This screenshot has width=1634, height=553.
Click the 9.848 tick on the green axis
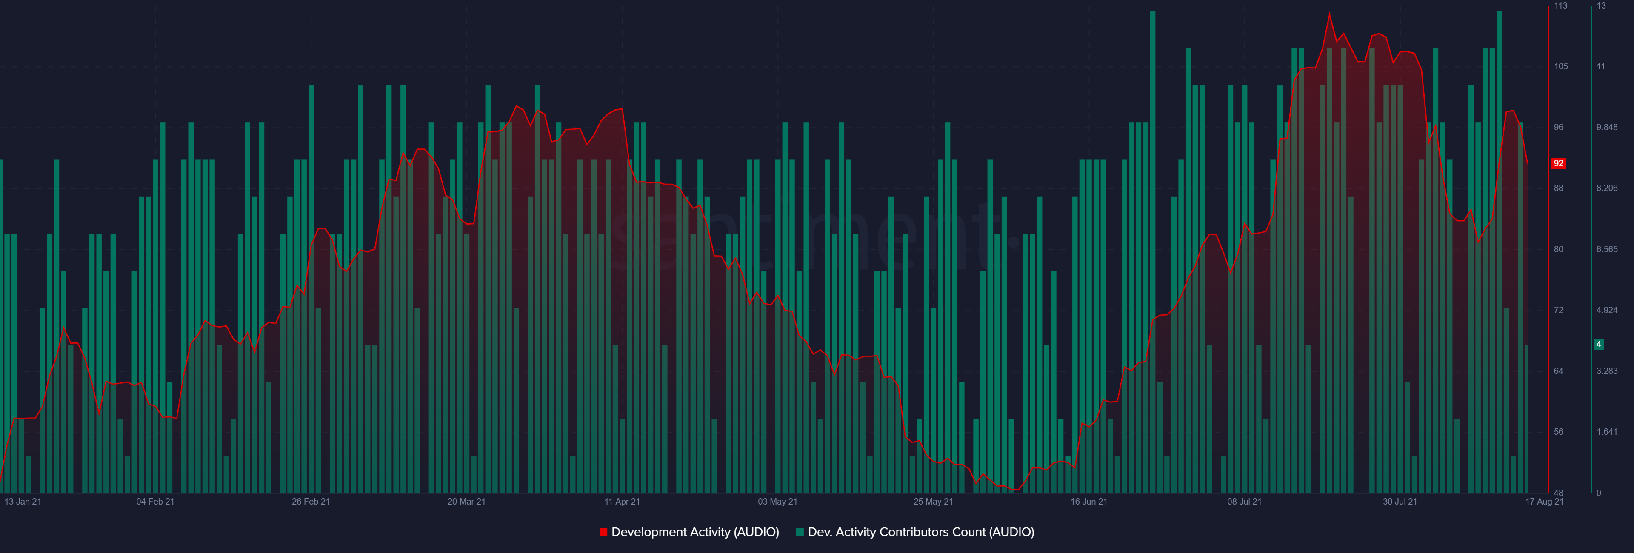pyautogui.click(x=1607, y=128)
